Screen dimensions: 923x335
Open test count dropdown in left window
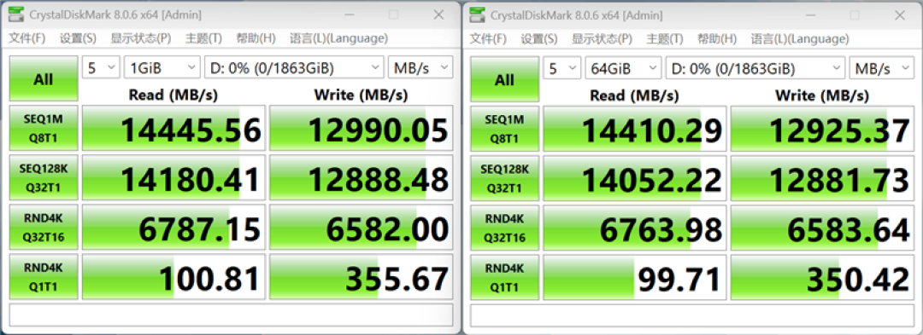101,67
